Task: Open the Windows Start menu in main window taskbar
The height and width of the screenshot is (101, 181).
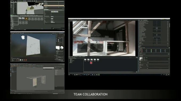Action: pos(69,75)
